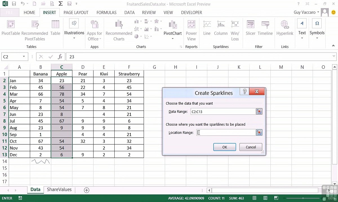Click the Open folder icon in Quick Access

43,4
